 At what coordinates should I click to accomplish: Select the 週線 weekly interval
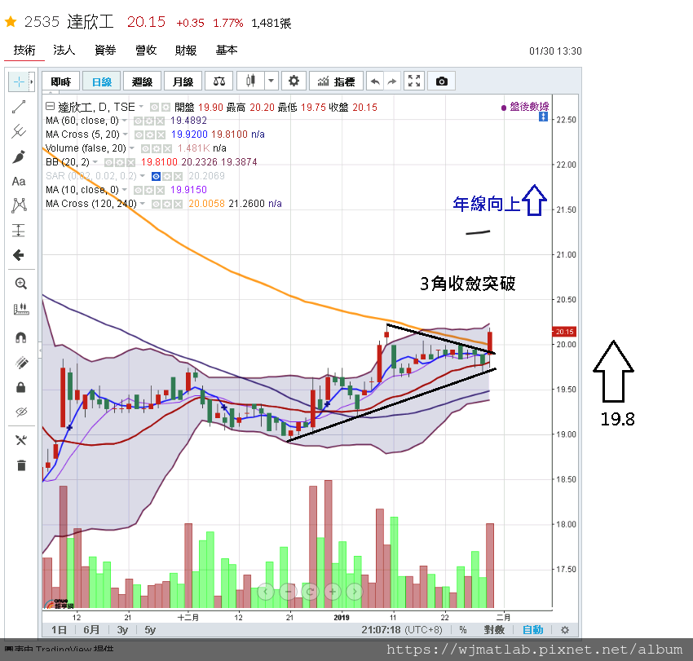point(142,82)
